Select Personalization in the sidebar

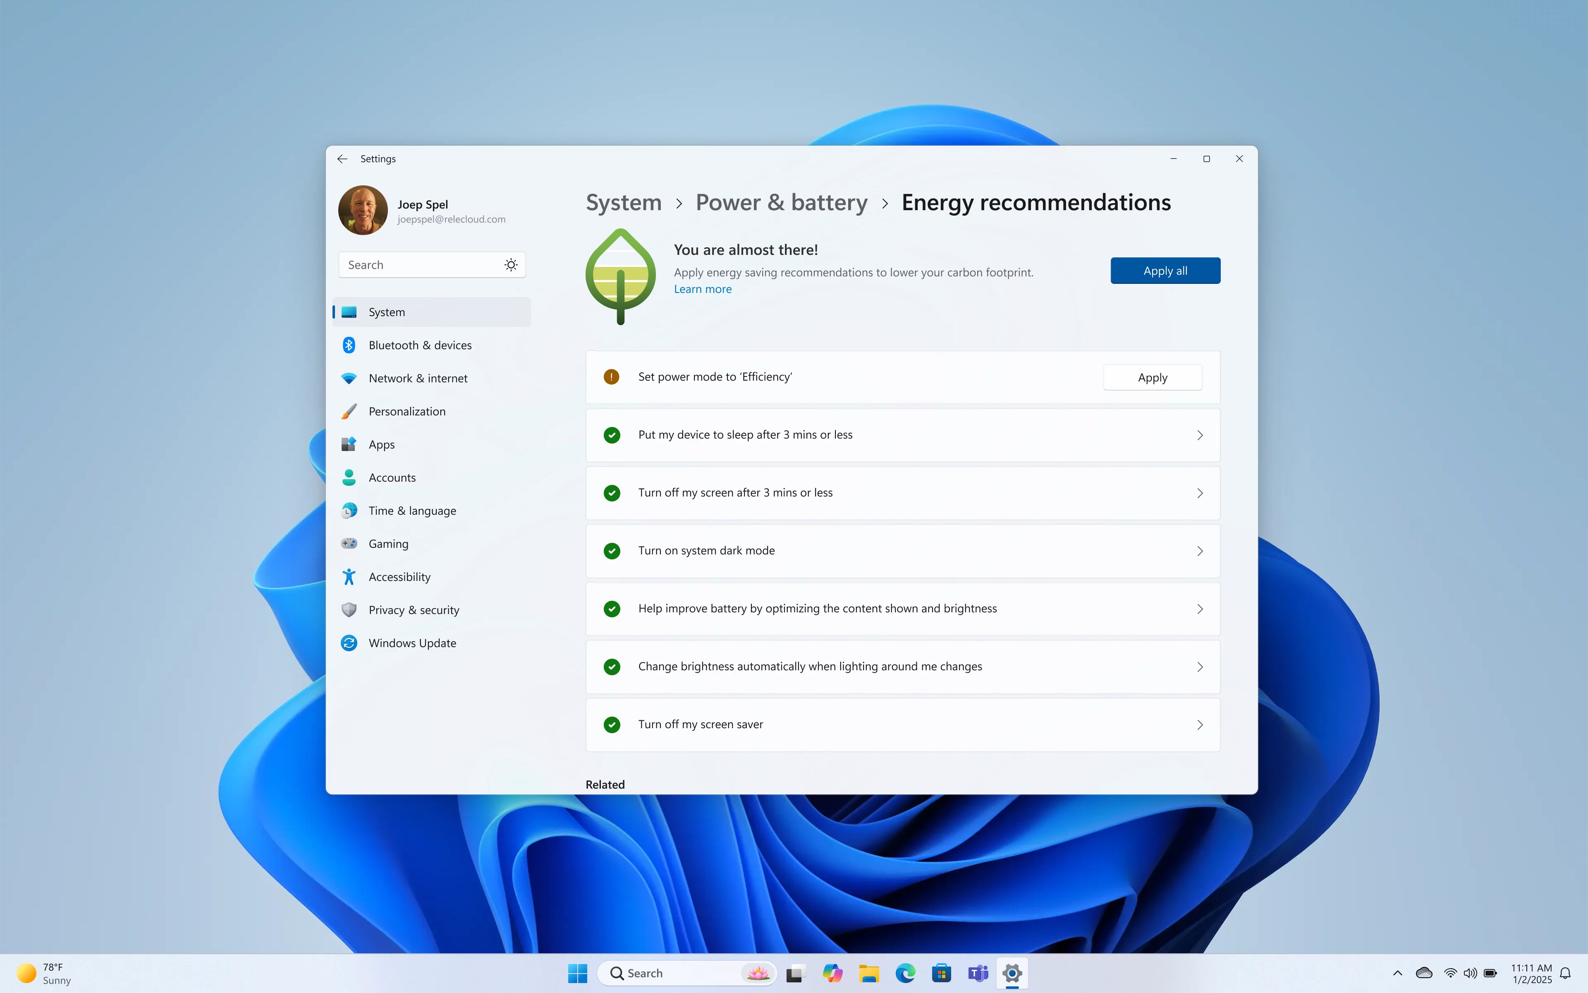407,411
